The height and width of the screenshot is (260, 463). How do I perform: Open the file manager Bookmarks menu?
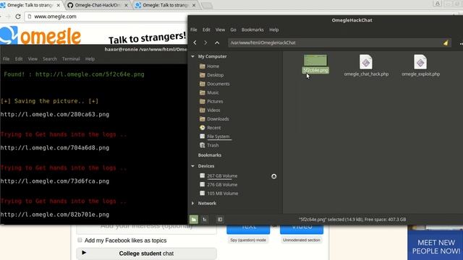252,30
